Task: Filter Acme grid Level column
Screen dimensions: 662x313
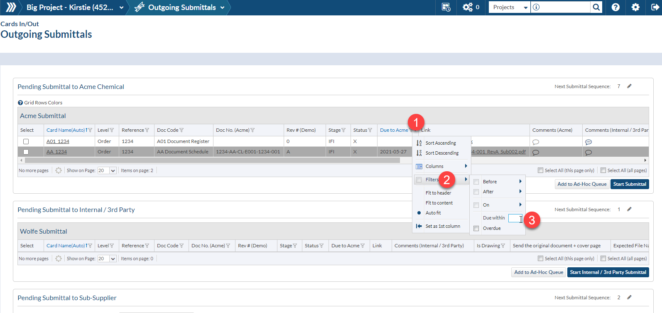Action: point(112,130)
